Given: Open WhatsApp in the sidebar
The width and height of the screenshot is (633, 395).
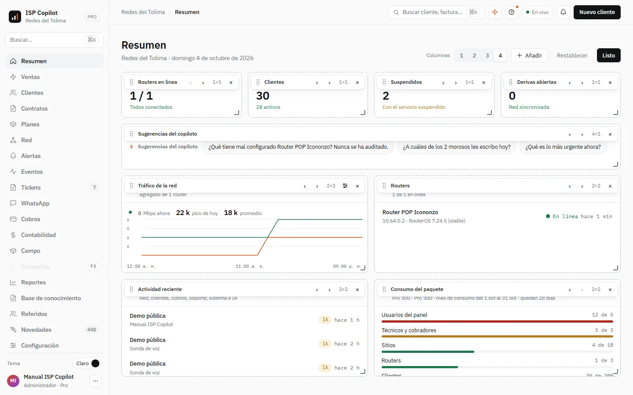Looking at the screenshot, I should click(55, 204).
